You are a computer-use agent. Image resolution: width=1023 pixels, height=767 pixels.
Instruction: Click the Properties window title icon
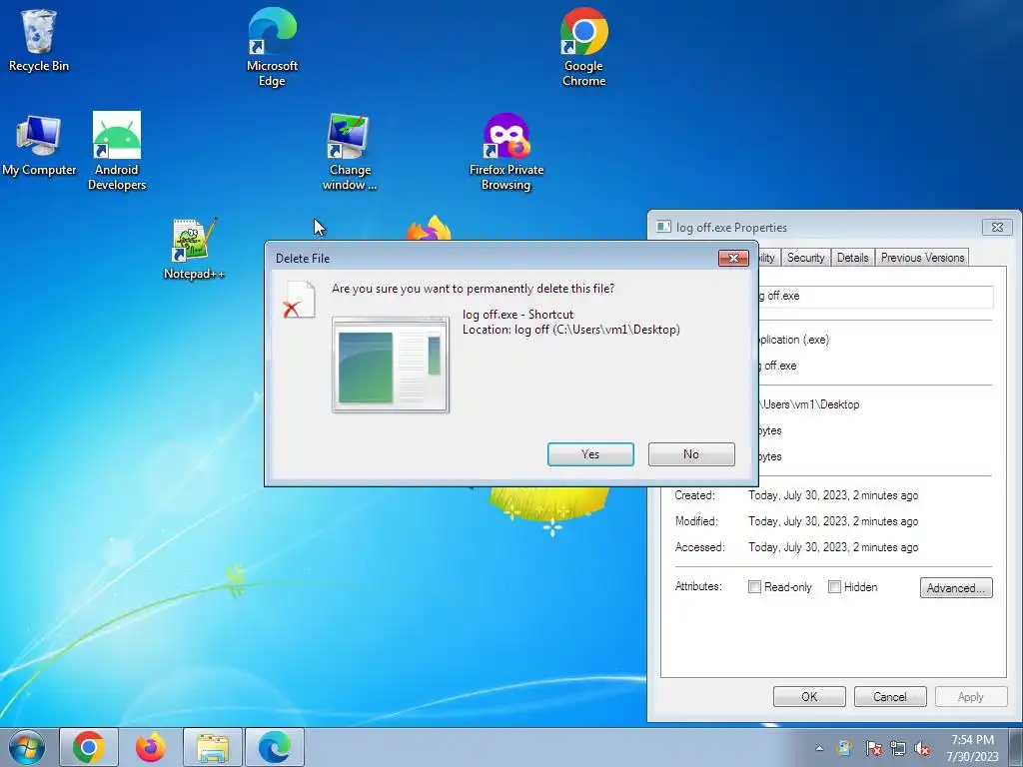[663, 227]
